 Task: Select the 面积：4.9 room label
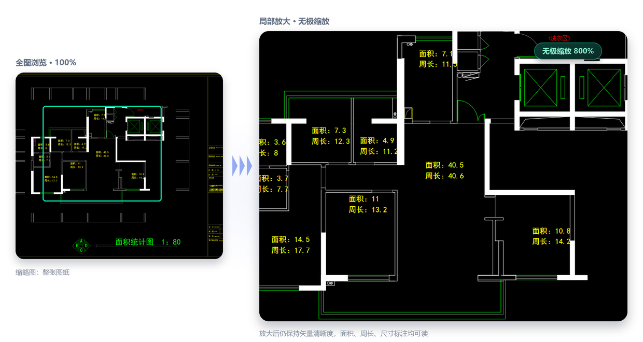(377, 140)
